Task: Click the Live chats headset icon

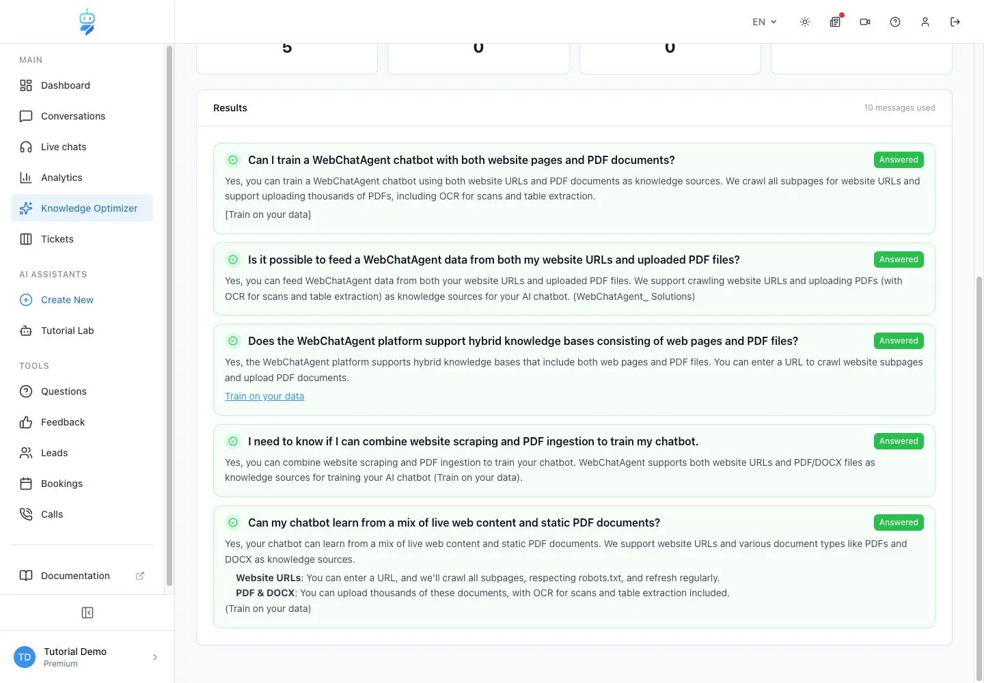Action: click(26, 147)
